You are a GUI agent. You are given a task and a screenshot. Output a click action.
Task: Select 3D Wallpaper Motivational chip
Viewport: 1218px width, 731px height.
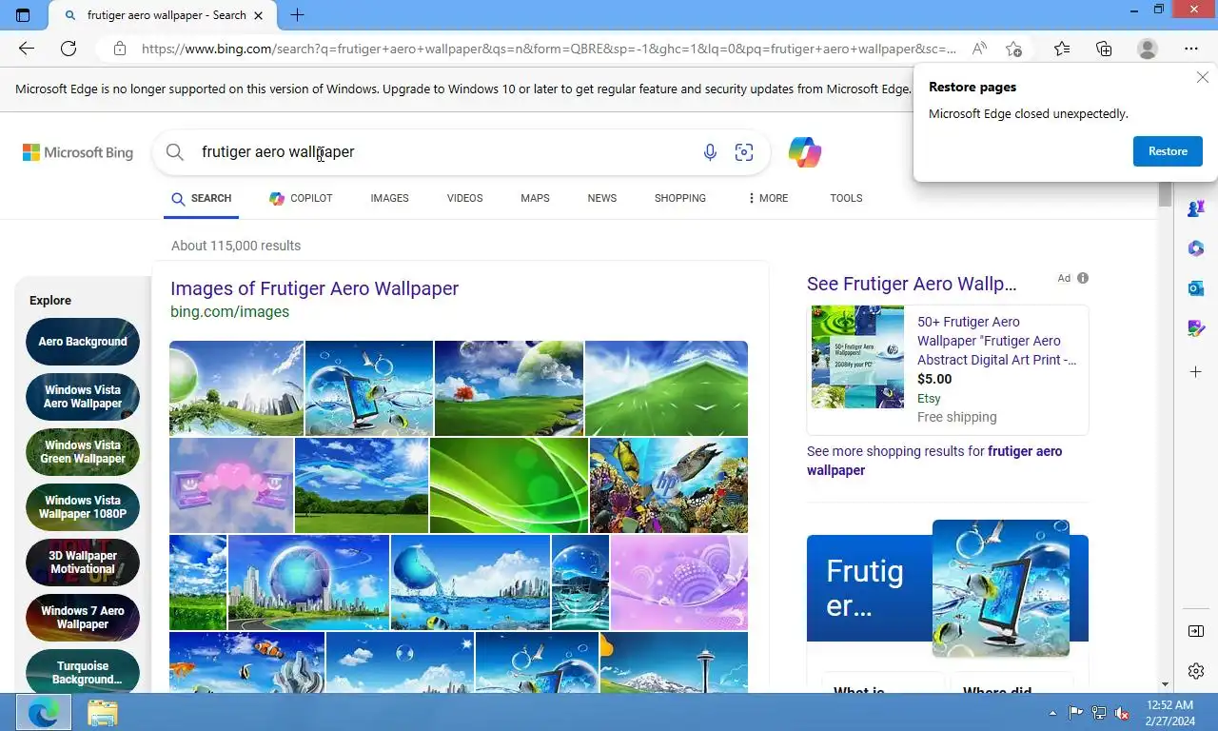pos(83,563)
